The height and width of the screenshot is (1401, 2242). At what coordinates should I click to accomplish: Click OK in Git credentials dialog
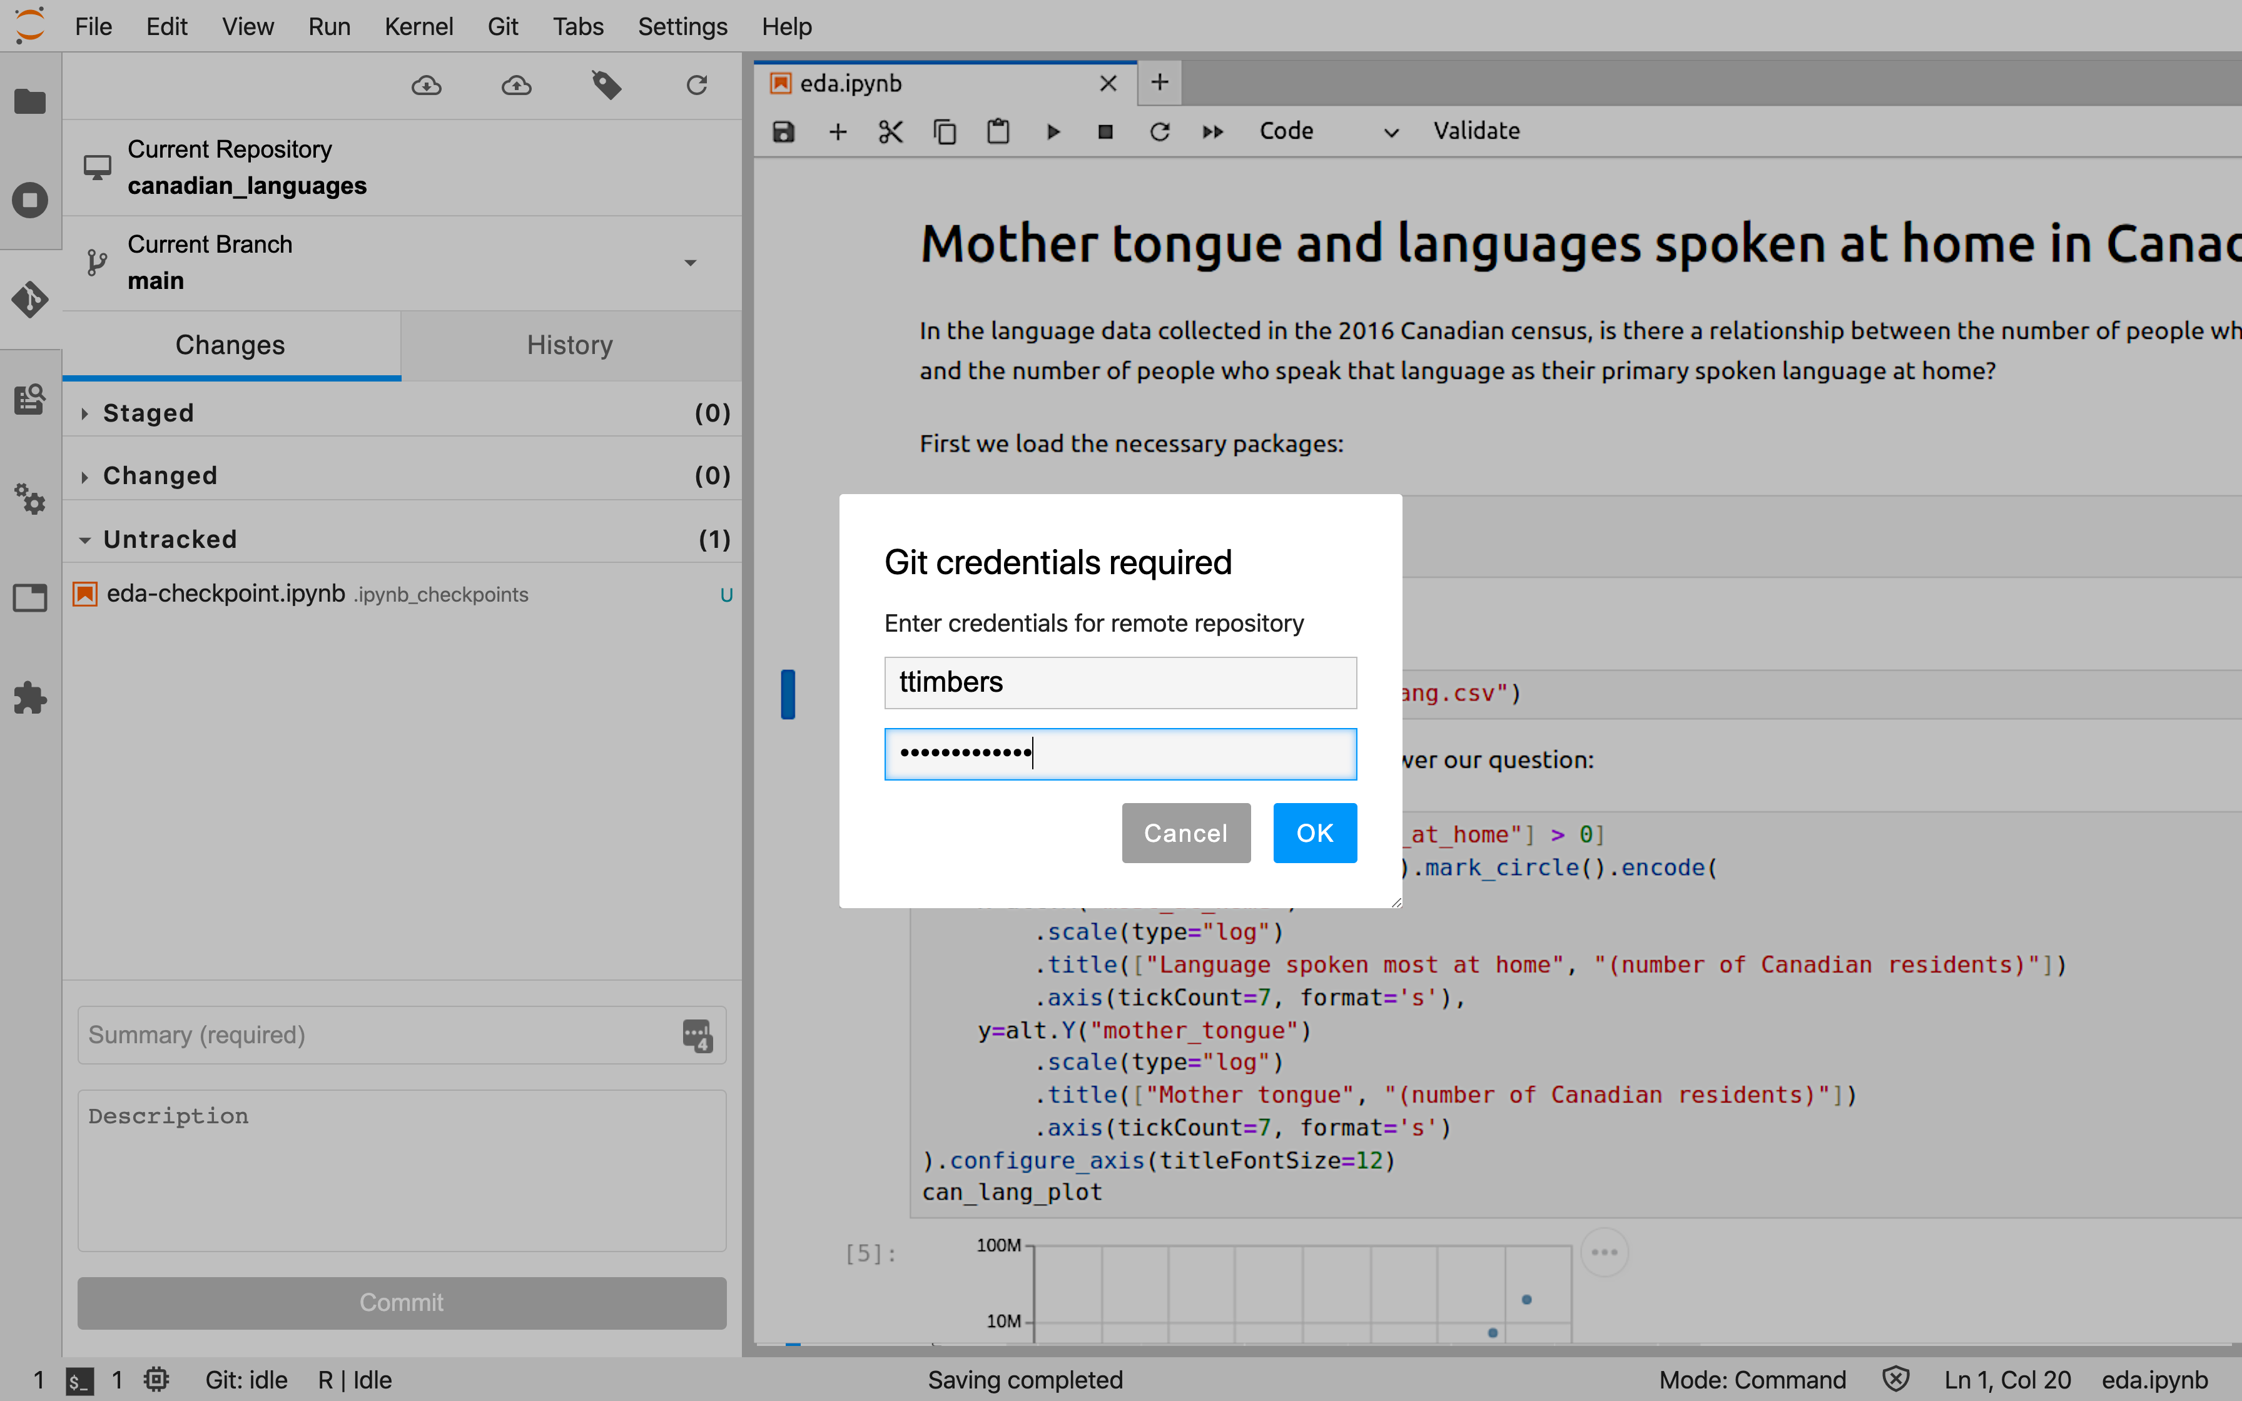[x=1315, y=833]
